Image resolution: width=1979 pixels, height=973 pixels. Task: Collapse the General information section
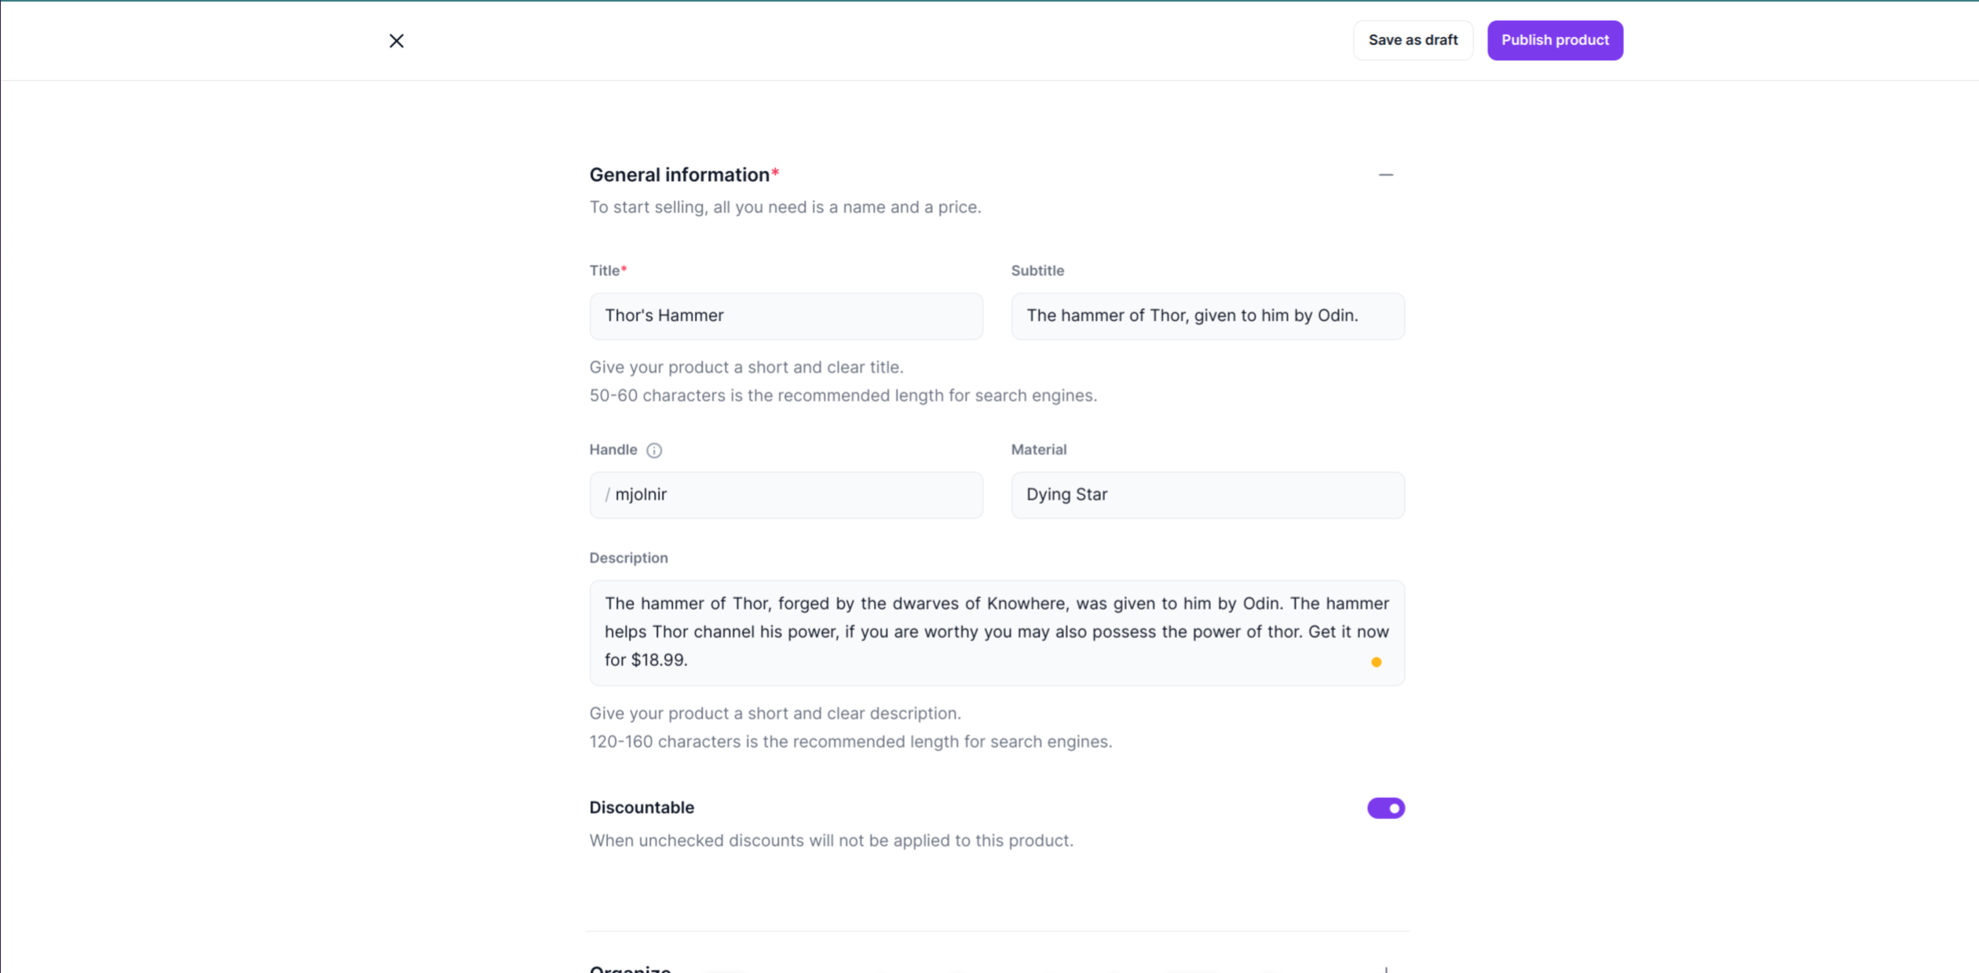point(1386,175)
